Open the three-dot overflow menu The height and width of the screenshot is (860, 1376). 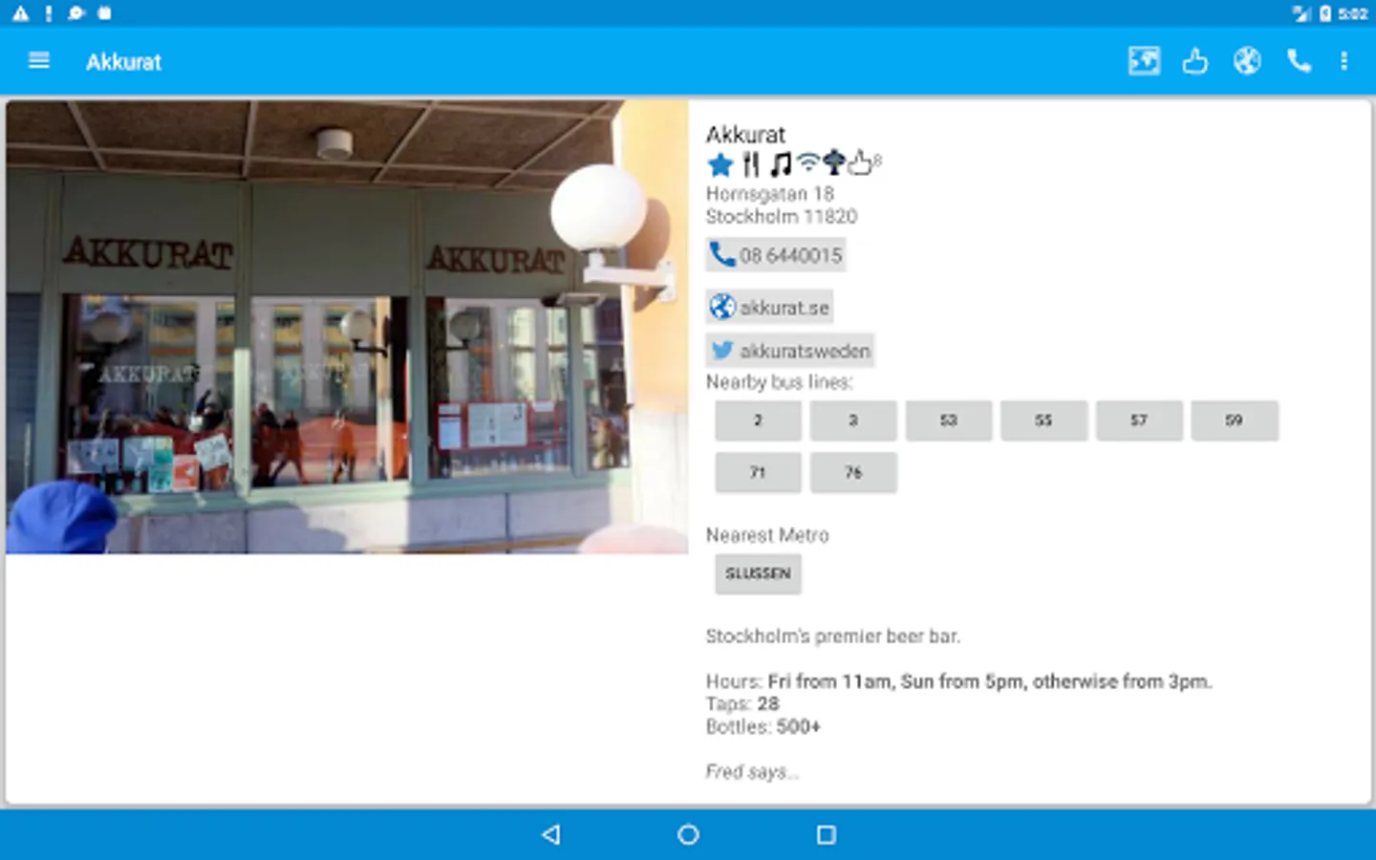click(1344, 61)
